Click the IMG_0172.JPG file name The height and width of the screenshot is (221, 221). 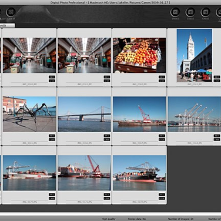click(139, 202)
